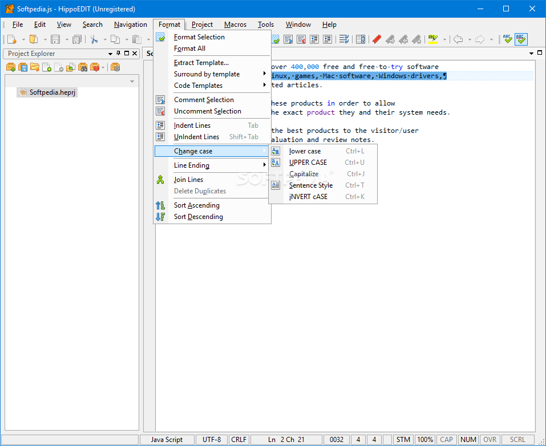The image size is (546, 446).
Task: Maximize the Project Explorer panel
Action: (127, 53)
